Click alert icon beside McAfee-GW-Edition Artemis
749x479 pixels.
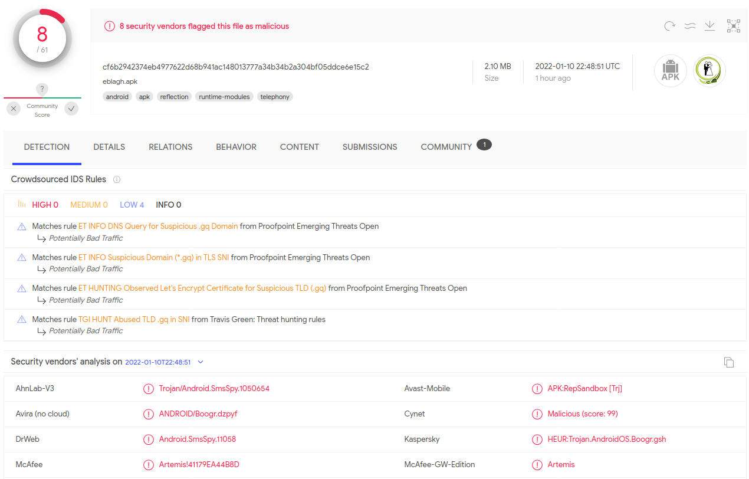pos(537,465)
